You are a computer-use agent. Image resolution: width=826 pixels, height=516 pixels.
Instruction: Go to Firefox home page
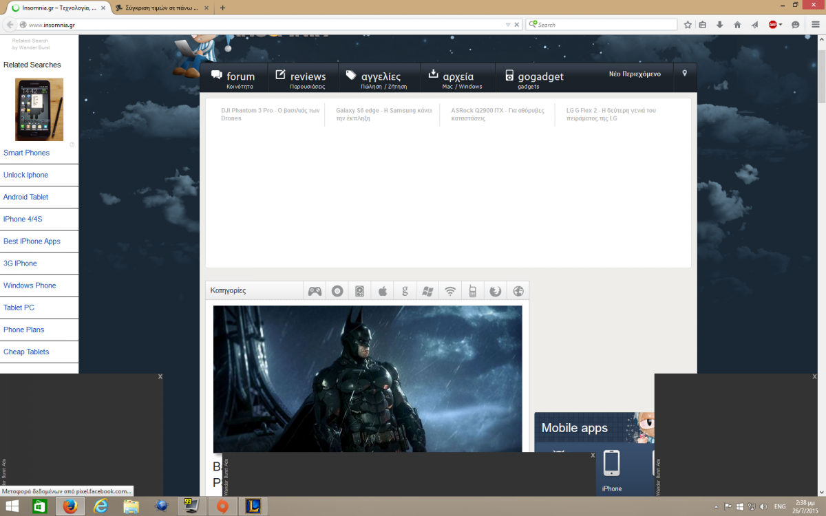(x=737, y=25)
